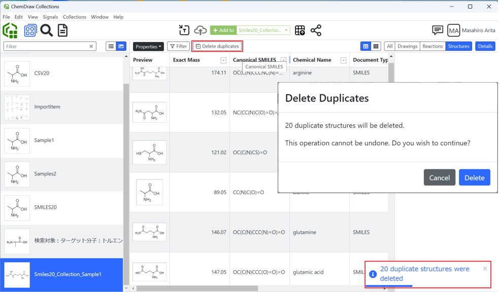Click the share icon in toolbar
This screenshot has height=292, width=501.
click(316, 30)
